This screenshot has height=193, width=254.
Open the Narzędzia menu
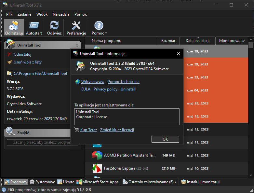[61, 14]
